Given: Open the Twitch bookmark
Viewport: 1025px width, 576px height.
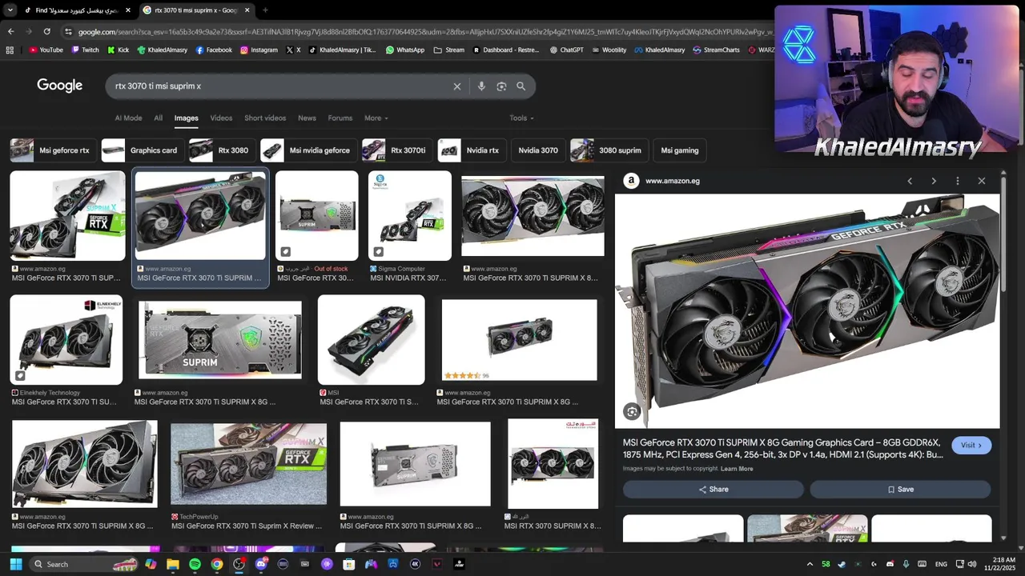Looking at the screenshot, I should point(85,50).
